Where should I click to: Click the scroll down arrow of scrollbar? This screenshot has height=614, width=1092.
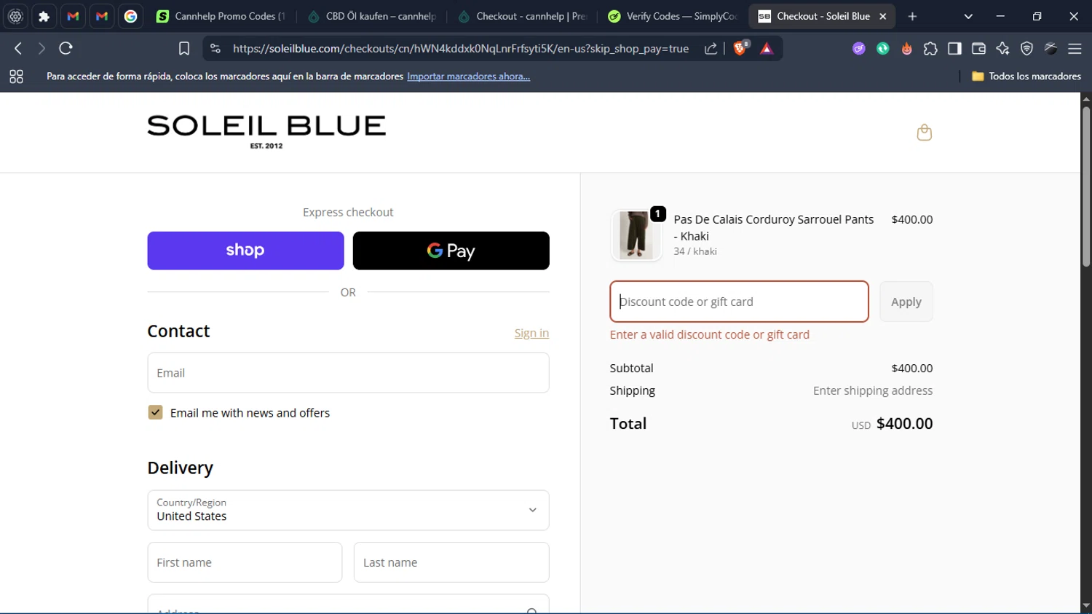1086,606
